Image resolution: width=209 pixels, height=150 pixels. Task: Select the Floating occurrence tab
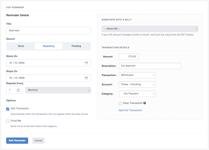(77, 46)
